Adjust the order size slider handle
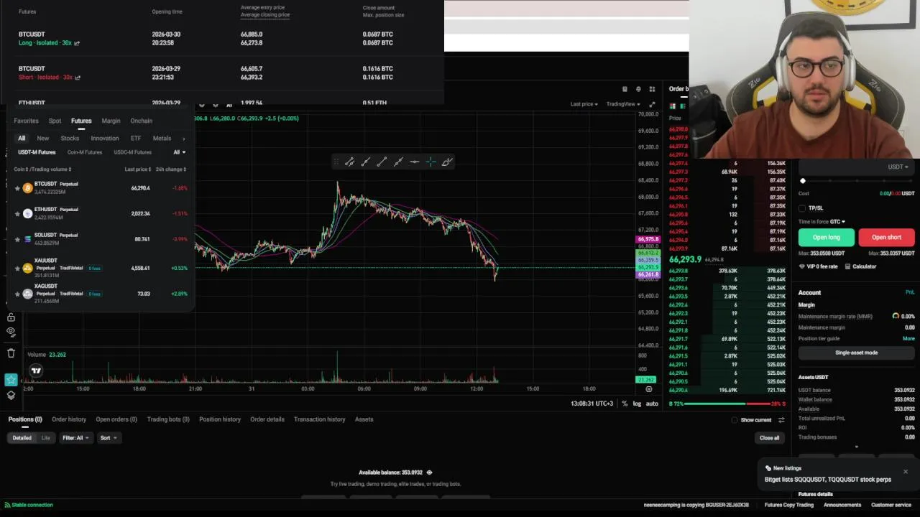Screen dimensions: 920x517 pos(803,181)
